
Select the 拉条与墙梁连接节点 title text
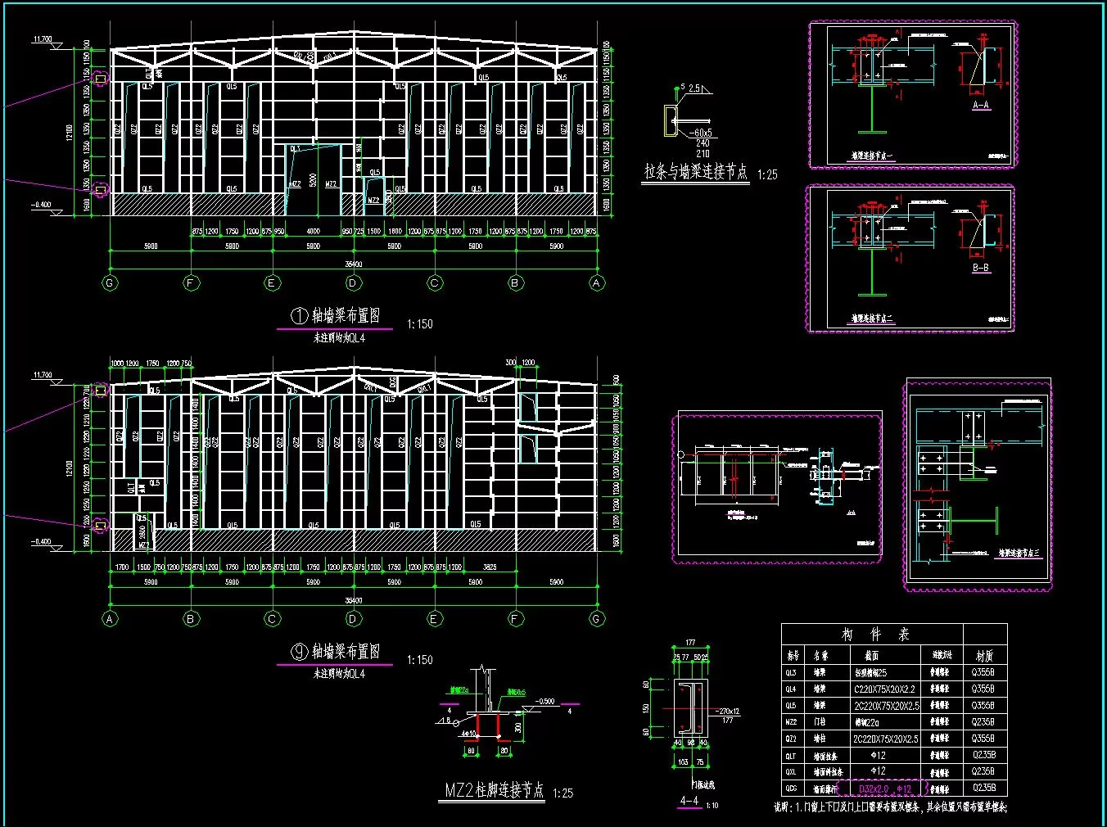(x=696, y=172)
